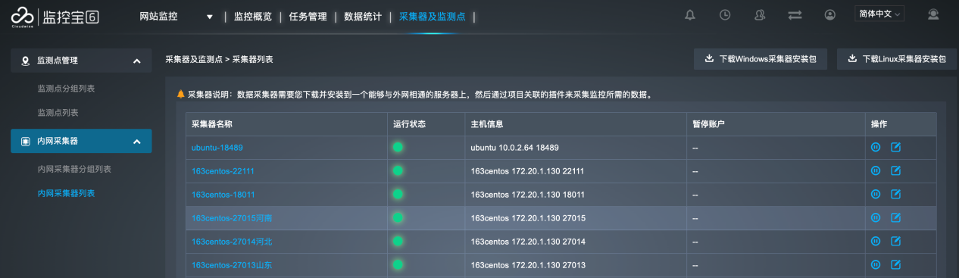
Task: Open the 163centos-27013山东 collector link
Action: [x=232, y=265]
